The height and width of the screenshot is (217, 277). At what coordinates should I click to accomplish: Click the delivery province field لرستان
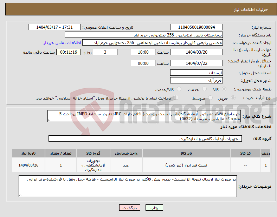tap(196, 73)
